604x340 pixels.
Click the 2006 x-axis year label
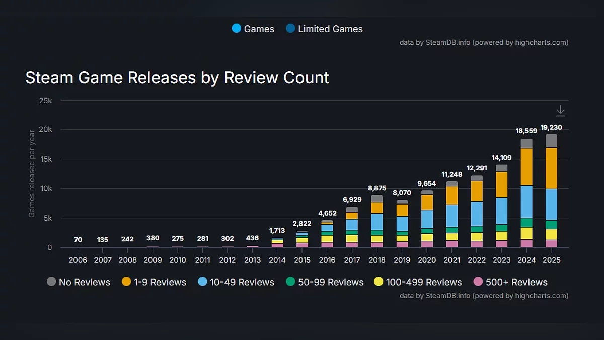(x=78, y=260)
